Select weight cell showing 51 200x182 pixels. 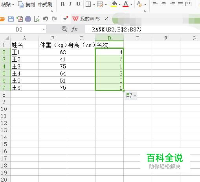click(x=53, y=81)
